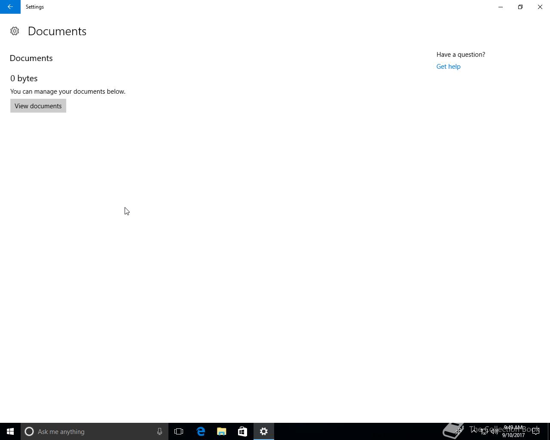Launch Microsoft Edge from the taskbar

(201, 431)
